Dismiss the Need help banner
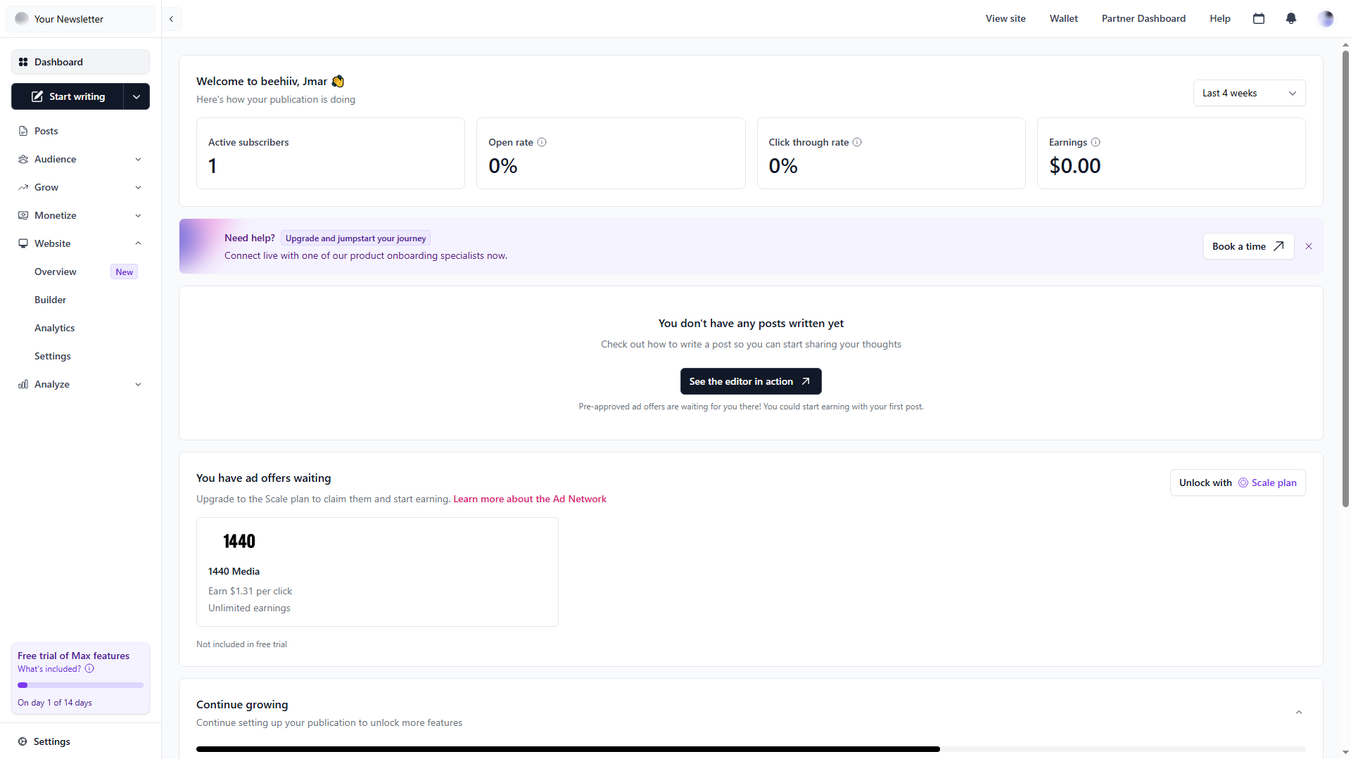The width and height of the screenshot is (1351, 759). pos(1309,246)
